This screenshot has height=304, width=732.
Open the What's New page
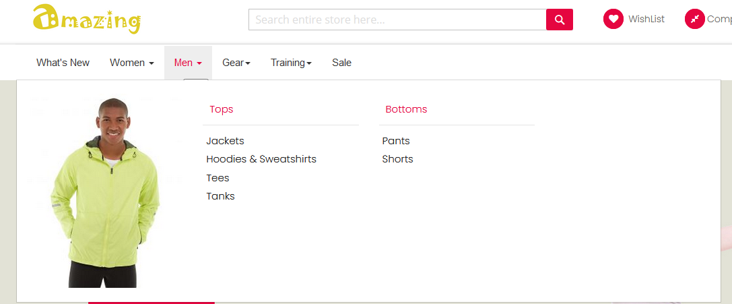coord(63,63)
